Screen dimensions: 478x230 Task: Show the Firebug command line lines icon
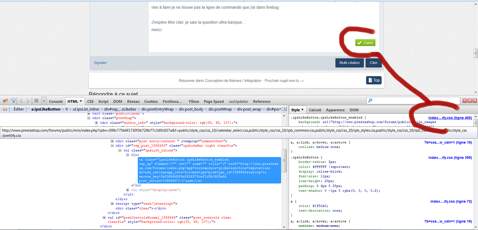36,101
